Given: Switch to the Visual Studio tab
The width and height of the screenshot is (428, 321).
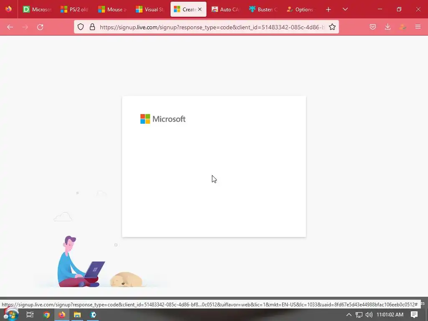Looking at the screenshot, I should [150, 9].
